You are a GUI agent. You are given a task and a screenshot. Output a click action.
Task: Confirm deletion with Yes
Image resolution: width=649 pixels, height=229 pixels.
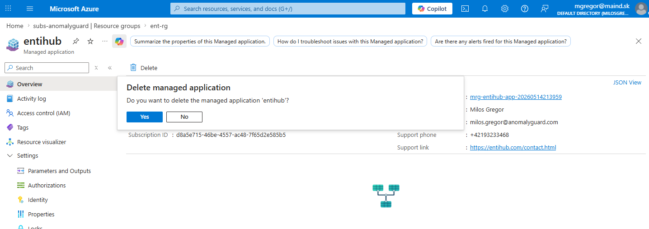[x=145, y=117]
